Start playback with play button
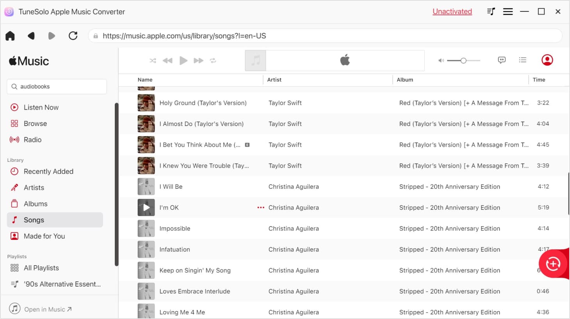570x319 pixels. click(183, 60)
